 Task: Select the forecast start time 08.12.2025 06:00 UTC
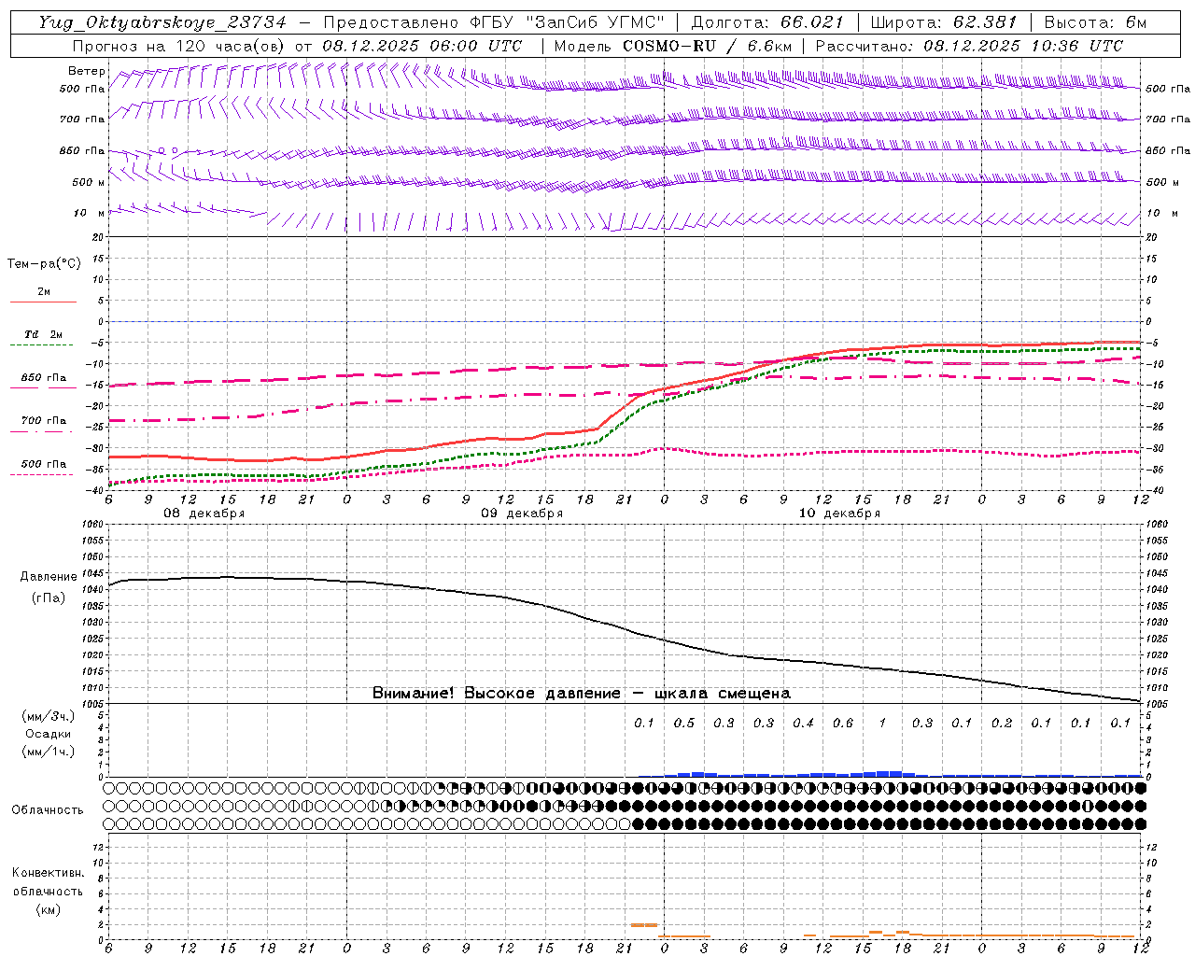[x=422, y=46]
